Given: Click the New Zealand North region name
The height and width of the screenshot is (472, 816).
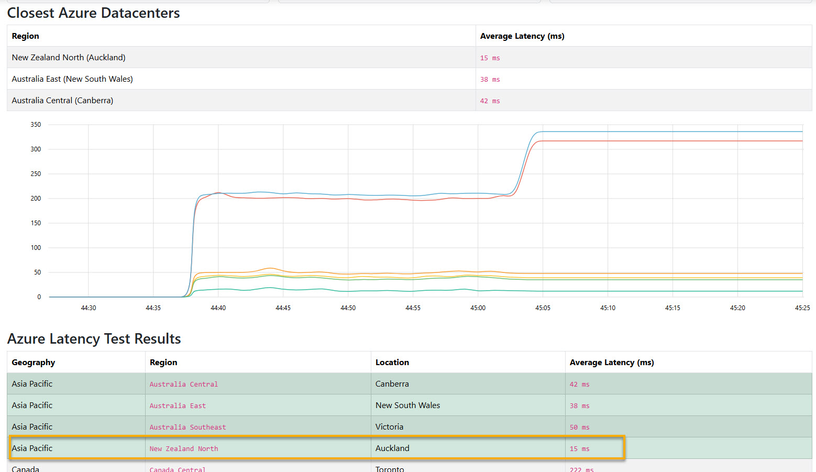Looking at the screenshot, I should (184, 449).
